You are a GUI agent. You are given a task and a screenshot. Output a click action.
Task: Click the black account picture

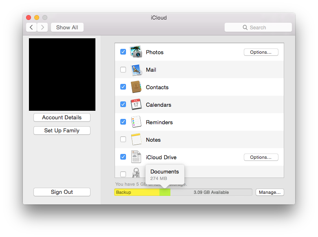(62, 75)
